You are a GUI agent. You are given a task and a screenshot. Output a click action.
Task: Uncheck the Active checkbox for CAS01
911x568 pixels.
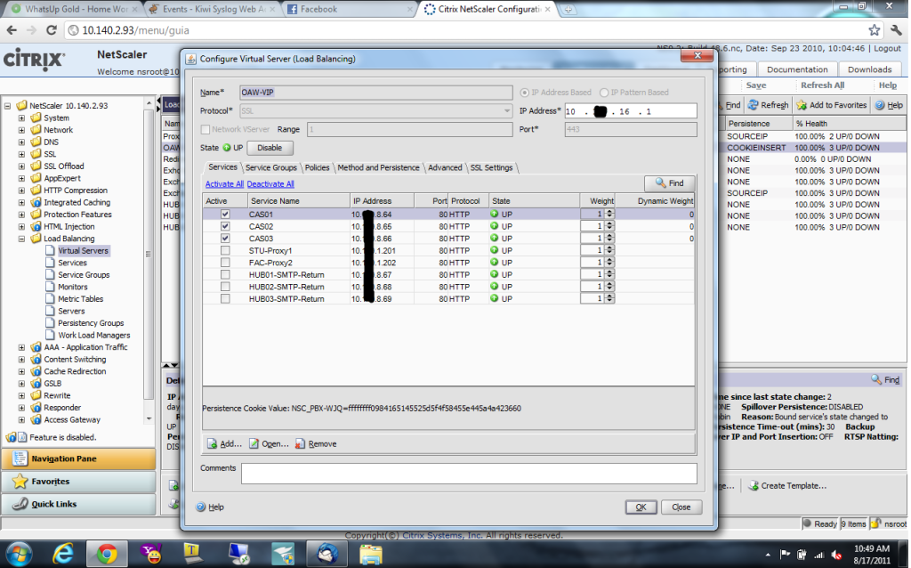(225, 214)
